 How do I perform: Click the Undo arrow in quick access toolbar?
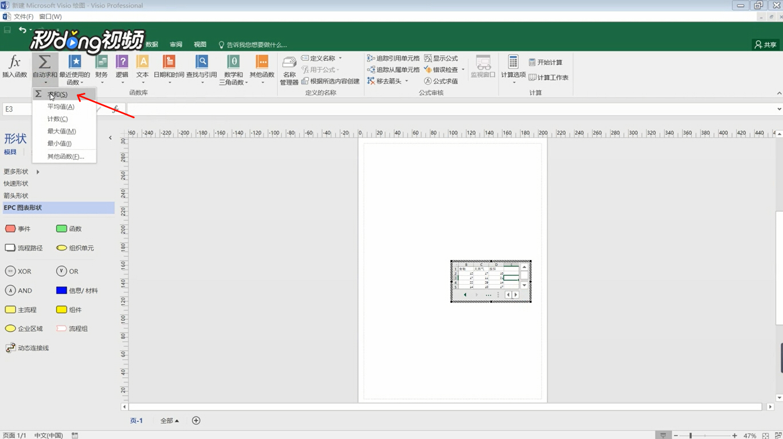coord(22,30)
